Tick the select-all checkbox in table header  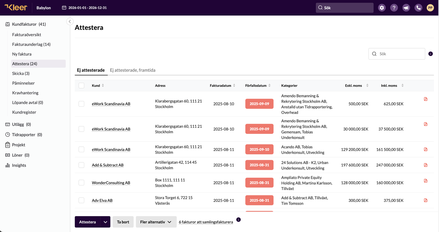tap(81, 86)
